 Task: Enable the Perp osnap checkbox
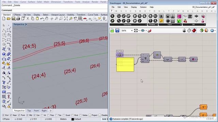(x=48, y=115)
